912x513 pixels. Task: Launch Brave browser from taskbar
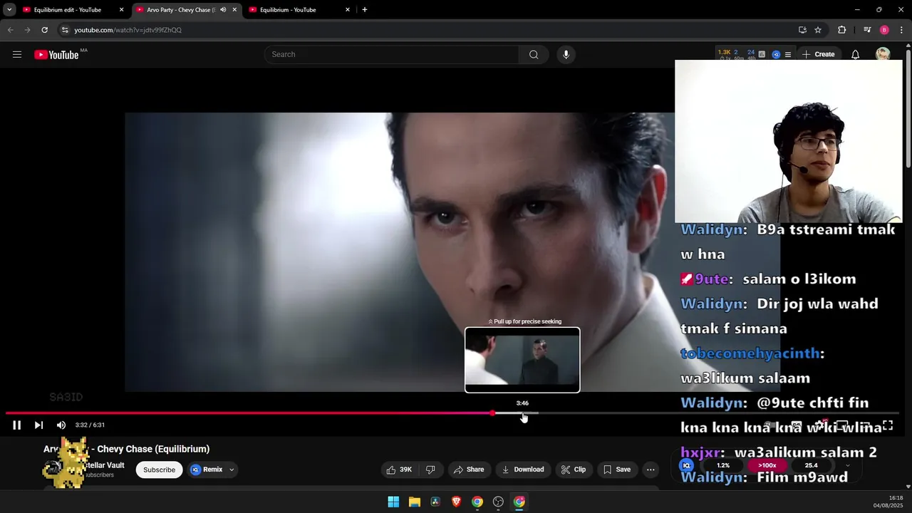click(x=456, y=502)
